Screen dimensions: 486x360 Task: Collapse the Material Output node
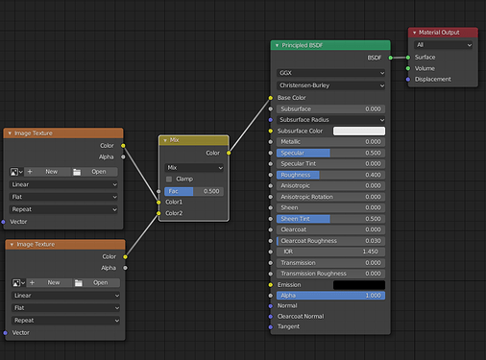pyautogui.click(x=414, y=33)
